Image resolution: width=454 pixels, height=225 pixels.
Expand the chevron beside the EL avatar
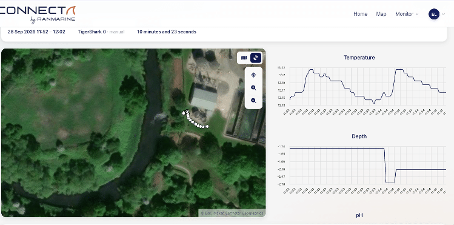coord(443,14)
